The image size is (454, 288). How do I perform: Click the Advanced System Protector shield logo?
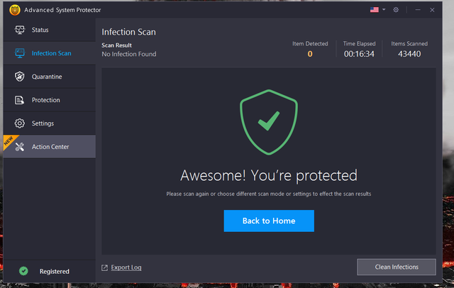(15, 10)
